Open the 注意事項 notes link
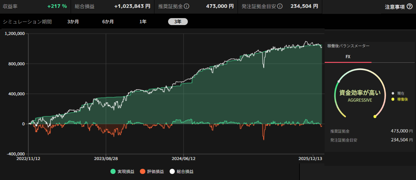416x180 pixels. click(x=395, y=7)
